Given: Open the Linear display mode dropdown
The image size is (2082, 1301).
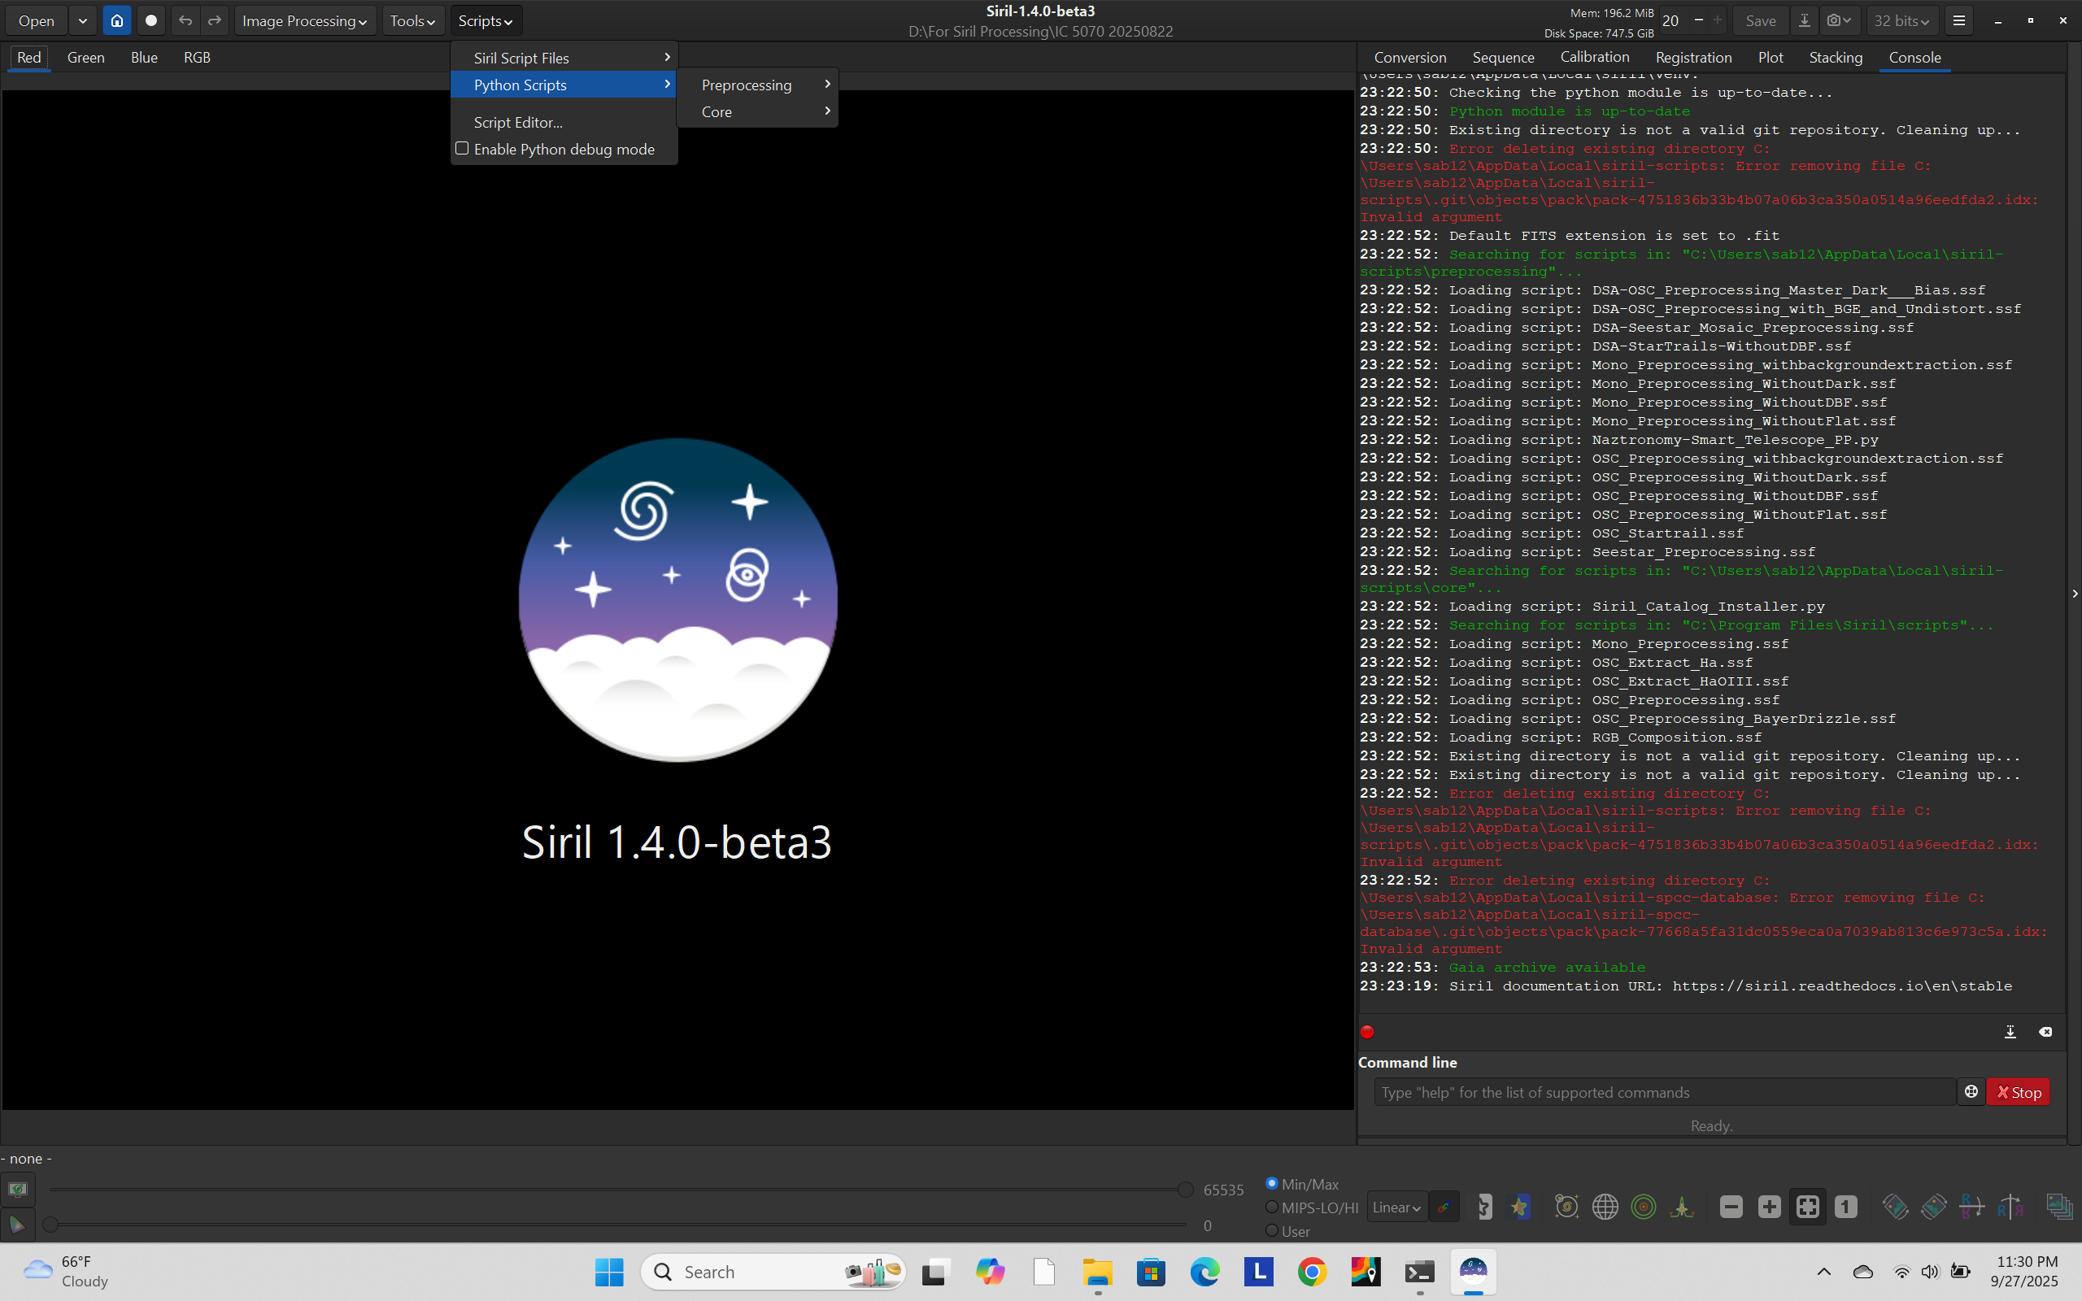Looking at the screenshot, I should pyautogui.click(x=1396, y=1207).
